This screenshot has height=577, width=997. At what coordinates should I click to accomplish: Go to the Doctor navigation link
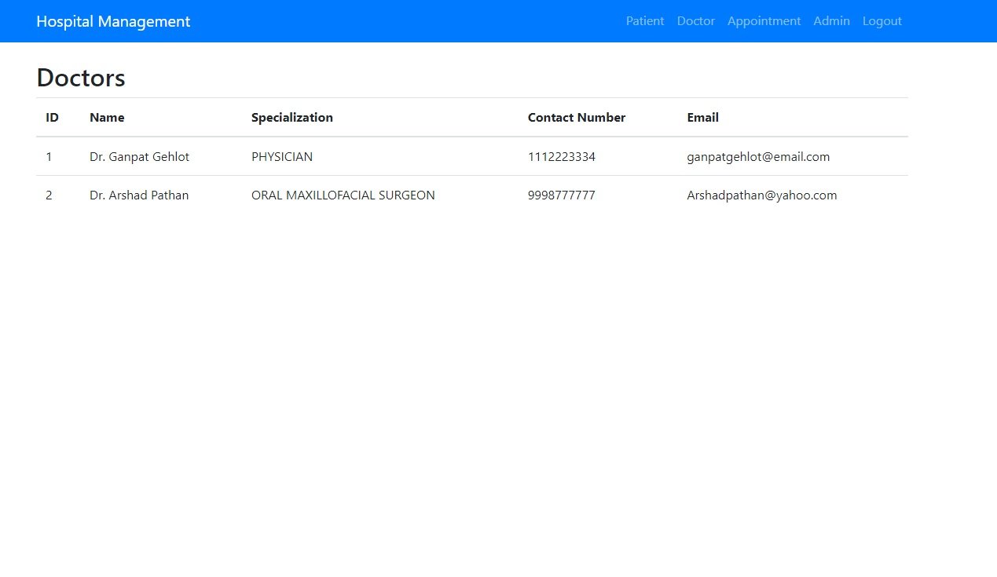pos(695,21)
